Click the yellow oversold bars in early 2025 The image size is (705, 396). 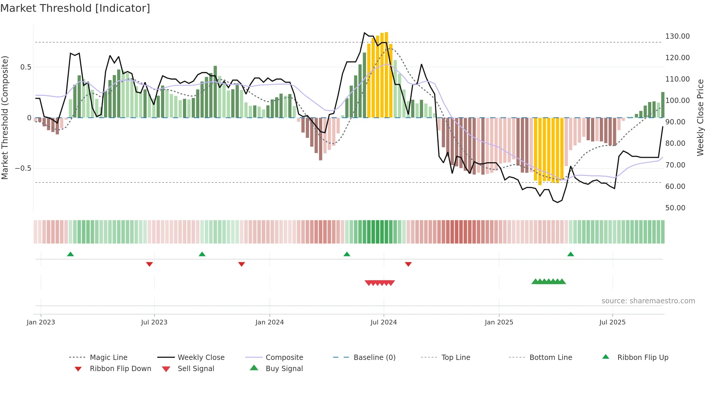click(549, 151)
